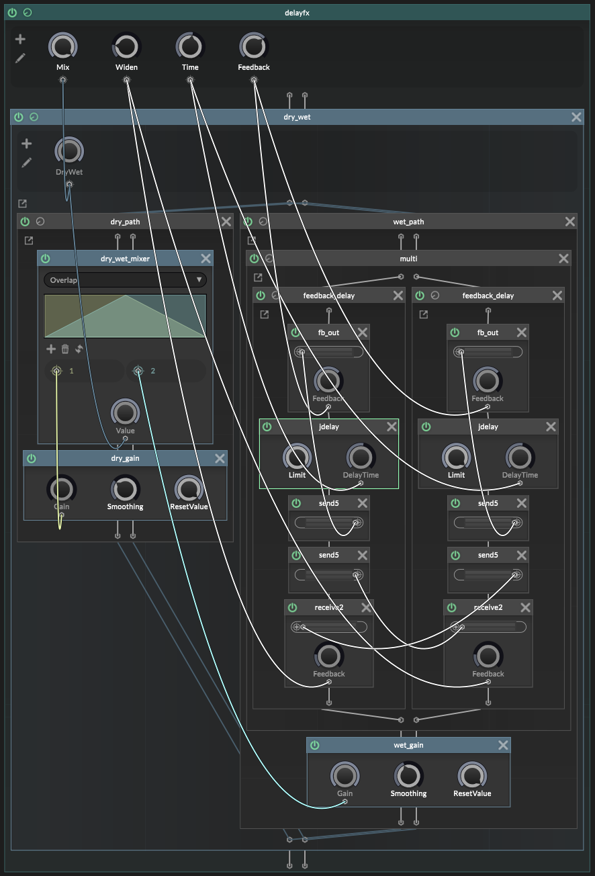
Task: Disable the wet_gain node power button
Action: [315, 745]
